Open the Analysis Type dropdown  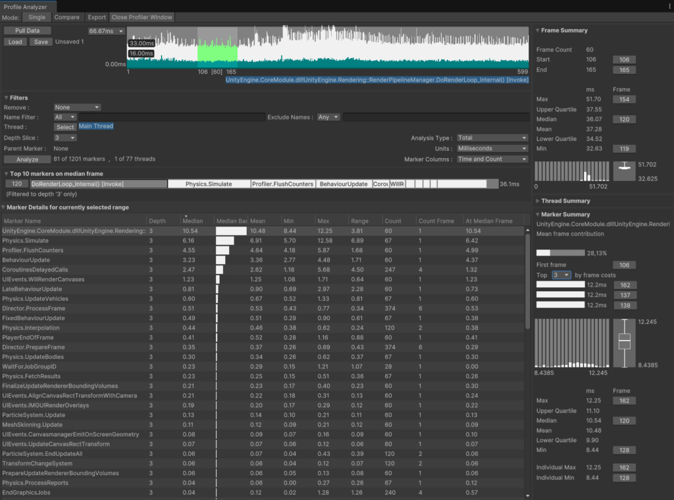(492, 138)
